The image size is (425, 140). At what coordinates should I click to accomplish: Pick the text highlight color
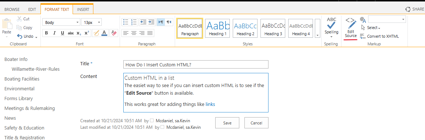point(96,33)
